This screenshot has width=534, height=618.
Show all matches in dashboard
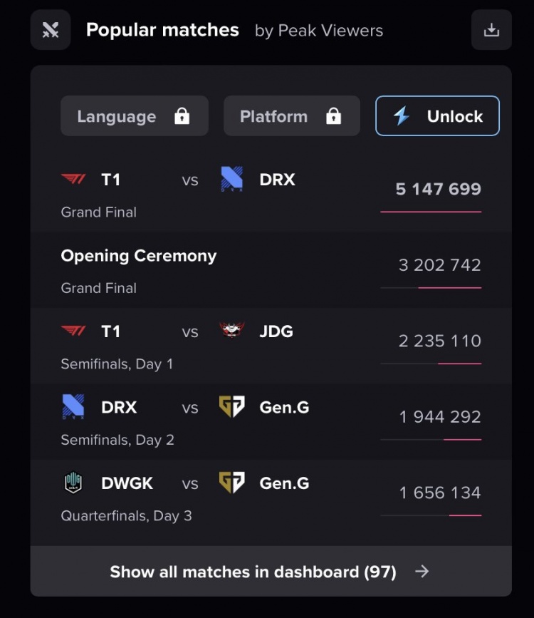coord(253,572)
